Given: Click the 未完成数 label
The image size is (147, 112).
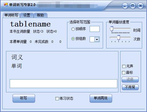Looking at the screenshot, I should click(x=41, y=42).
